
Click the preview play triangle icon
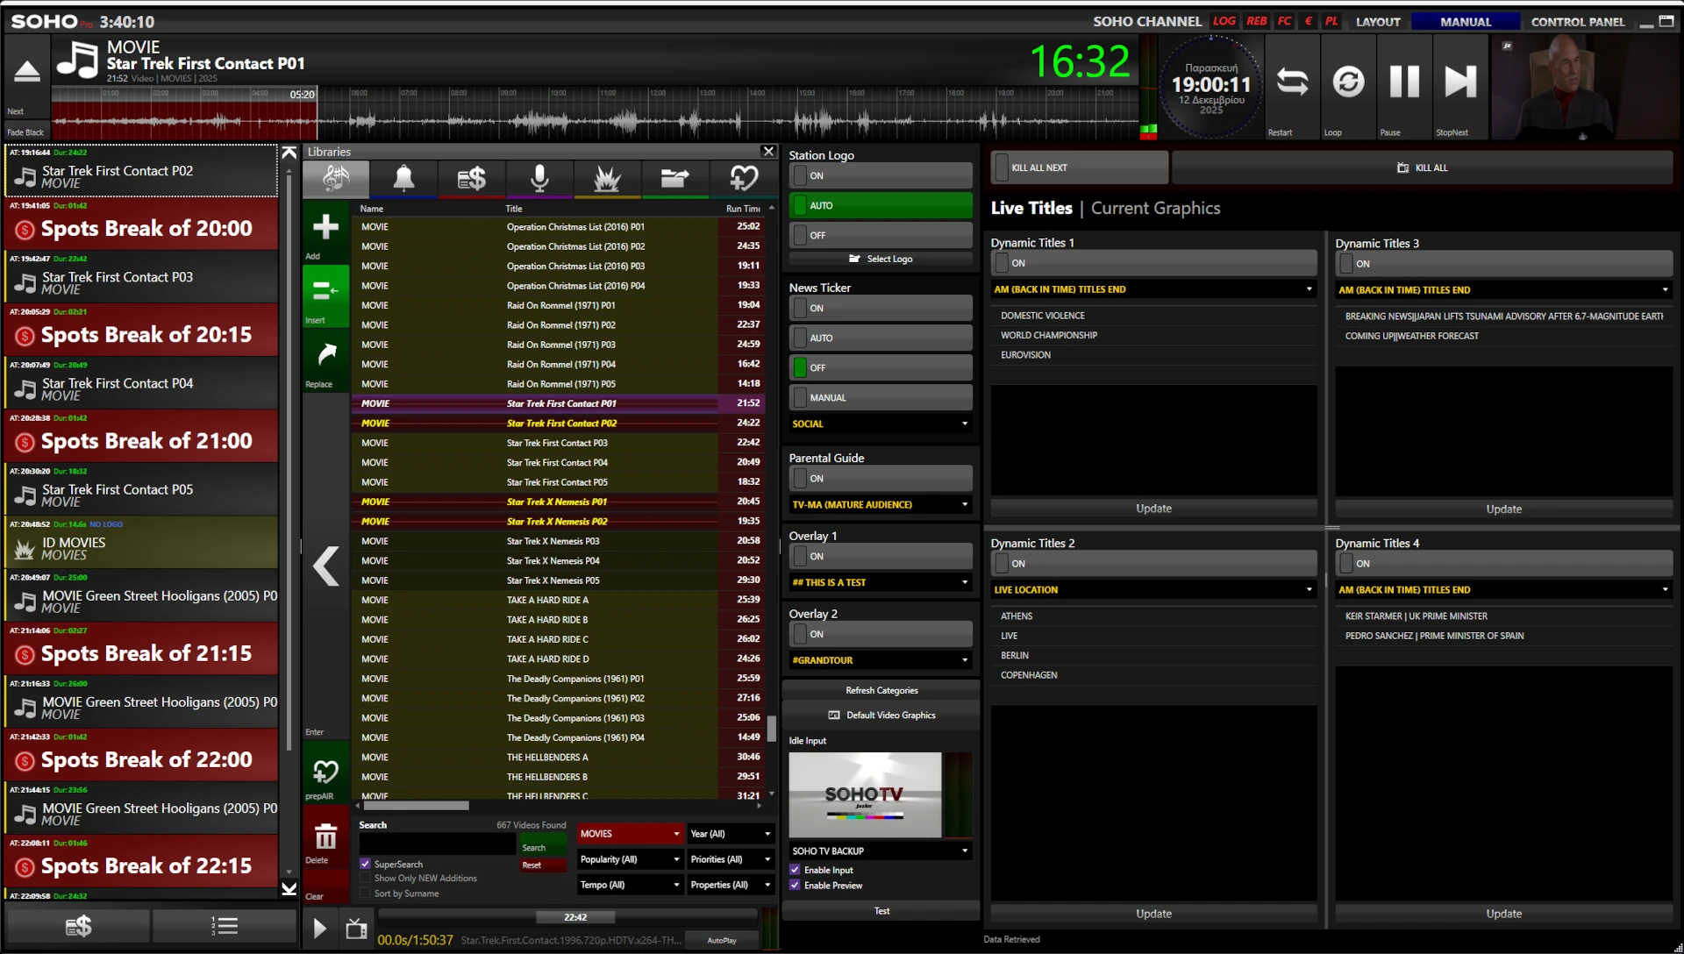pyautogui.click(x=320, y=929)
